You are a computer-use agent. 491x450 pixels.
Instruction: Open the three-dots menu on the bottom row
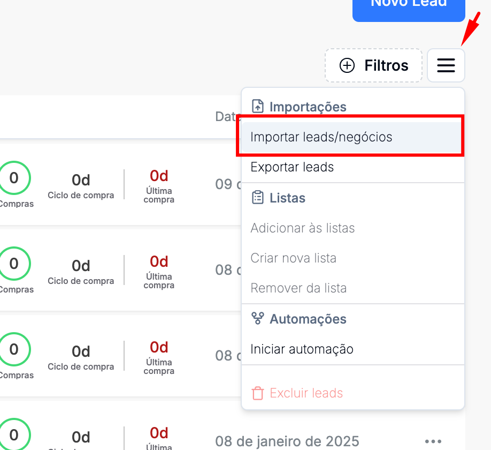433,441
